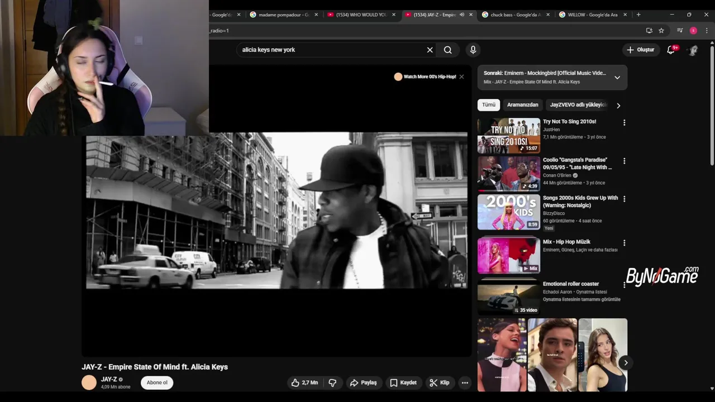The width and height of the screenshot is (715, 402).
Task: Click the Kaydet save button
Action: (x=403, y=382)
